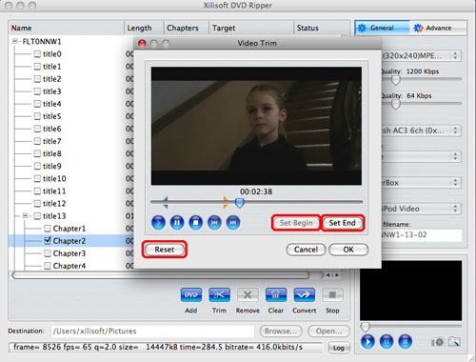Click the Add DVD toolbar icon

click(191, 295)
